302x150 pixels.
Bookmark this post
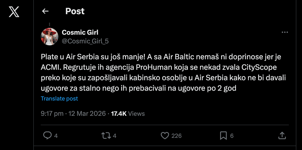(223, 136)
